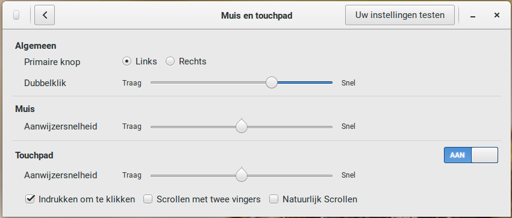512x218 pixels.
Task: Click the Touchpad speed track near Traag
Action: click(x=160, y=176)
